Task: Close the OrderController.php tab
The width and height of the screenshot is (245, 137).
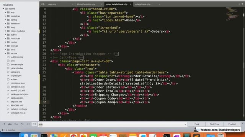Action: click(101, 4)
